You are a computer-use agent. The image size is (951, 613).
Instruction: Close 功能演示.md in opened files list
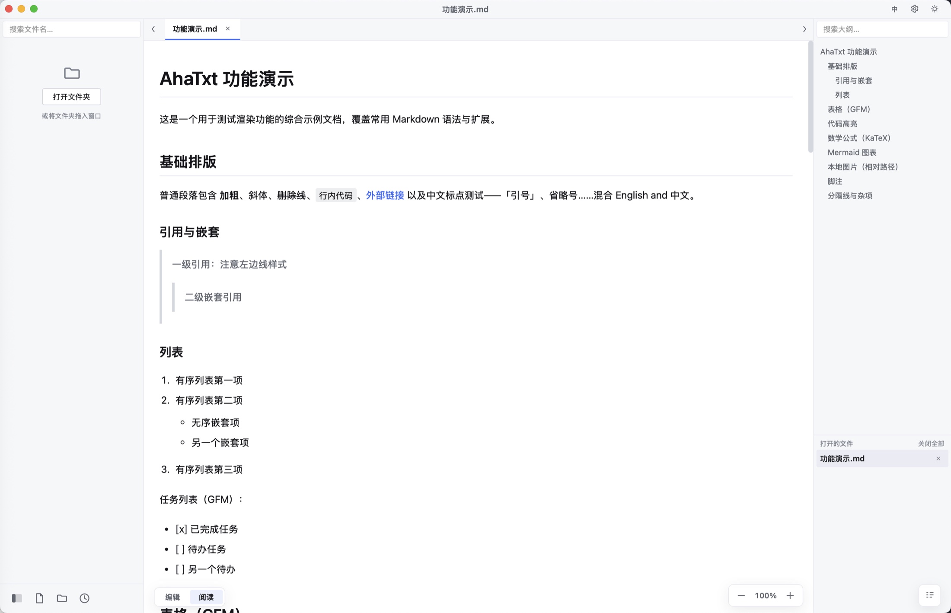938,458
